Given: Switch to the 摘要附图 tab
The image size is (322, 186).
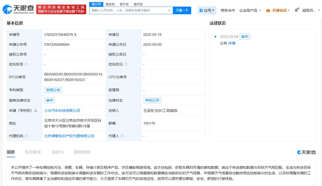Looking at the screenshot, I should pos(82,152).
